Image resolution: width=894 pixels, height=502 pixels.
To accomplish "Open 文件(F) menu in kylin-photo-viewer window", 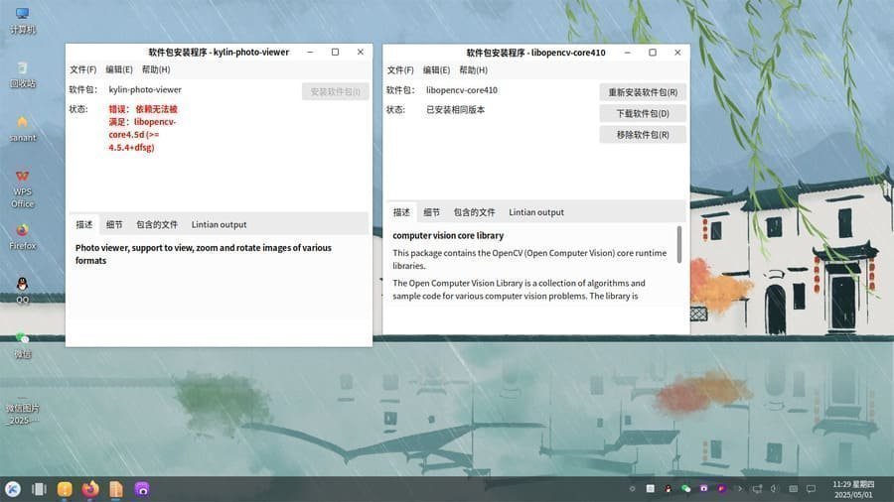I will pyautogui.click(x=82, y=69).
